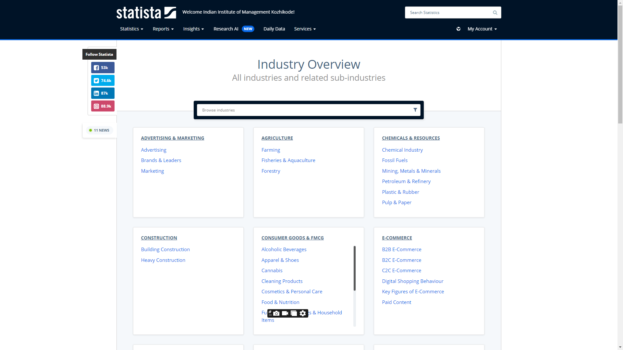Open the Instagram 88.9k follow button

click(x=103, y=106)
